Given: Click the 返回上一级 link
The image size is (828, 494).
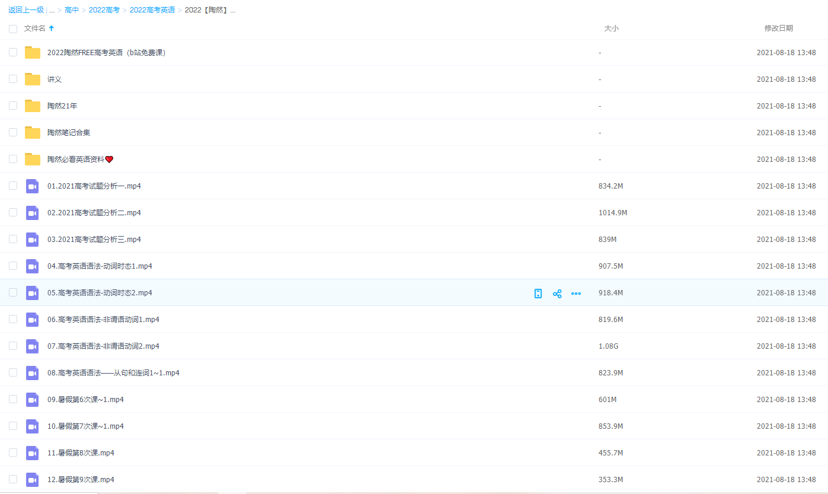Looking at the screenshot, I should (26, 10).
